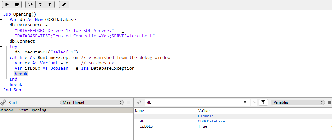Expand the search history chevron dropdown
Viewport: 332px width, 140px height.
click(x=254, y=102)
